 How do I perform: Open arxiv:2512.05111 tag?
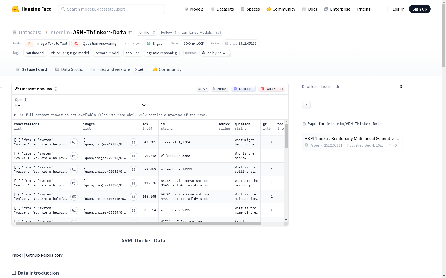241,43
